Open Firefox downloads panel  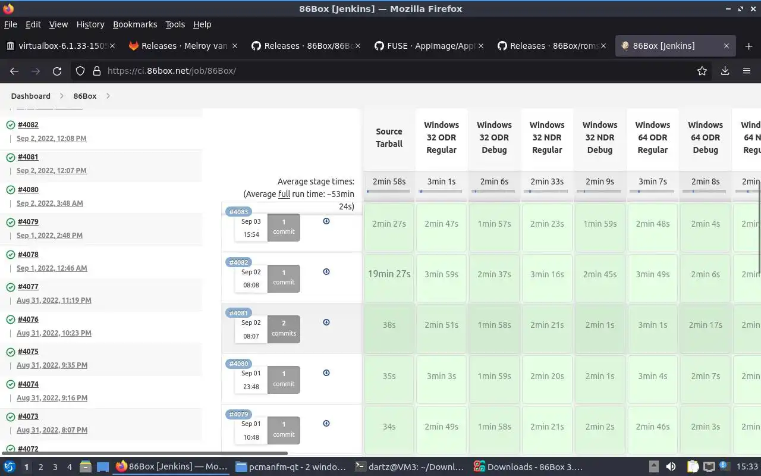(x=725, y=71)
